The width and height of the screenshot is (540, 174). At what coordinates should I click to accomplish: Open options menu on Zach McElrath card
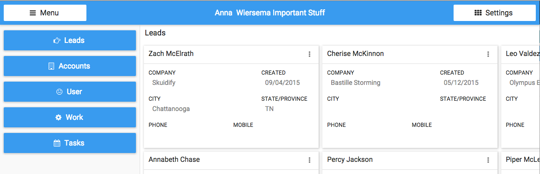pos(309,54)
